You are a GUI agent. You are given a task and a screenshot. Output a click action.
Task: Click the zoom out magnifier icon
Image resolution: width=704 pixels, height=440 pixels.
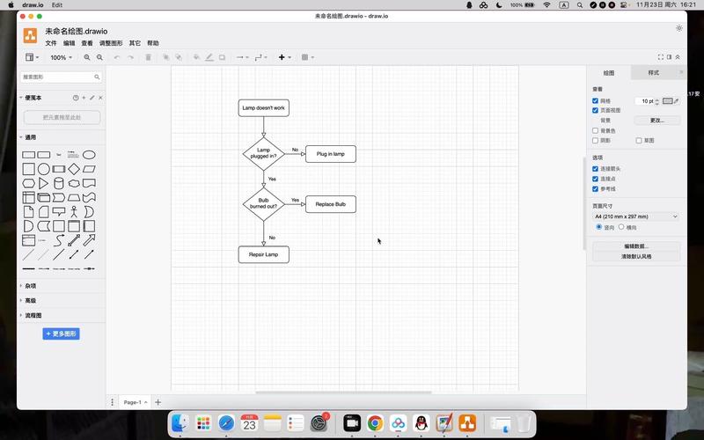click(99, 57)
